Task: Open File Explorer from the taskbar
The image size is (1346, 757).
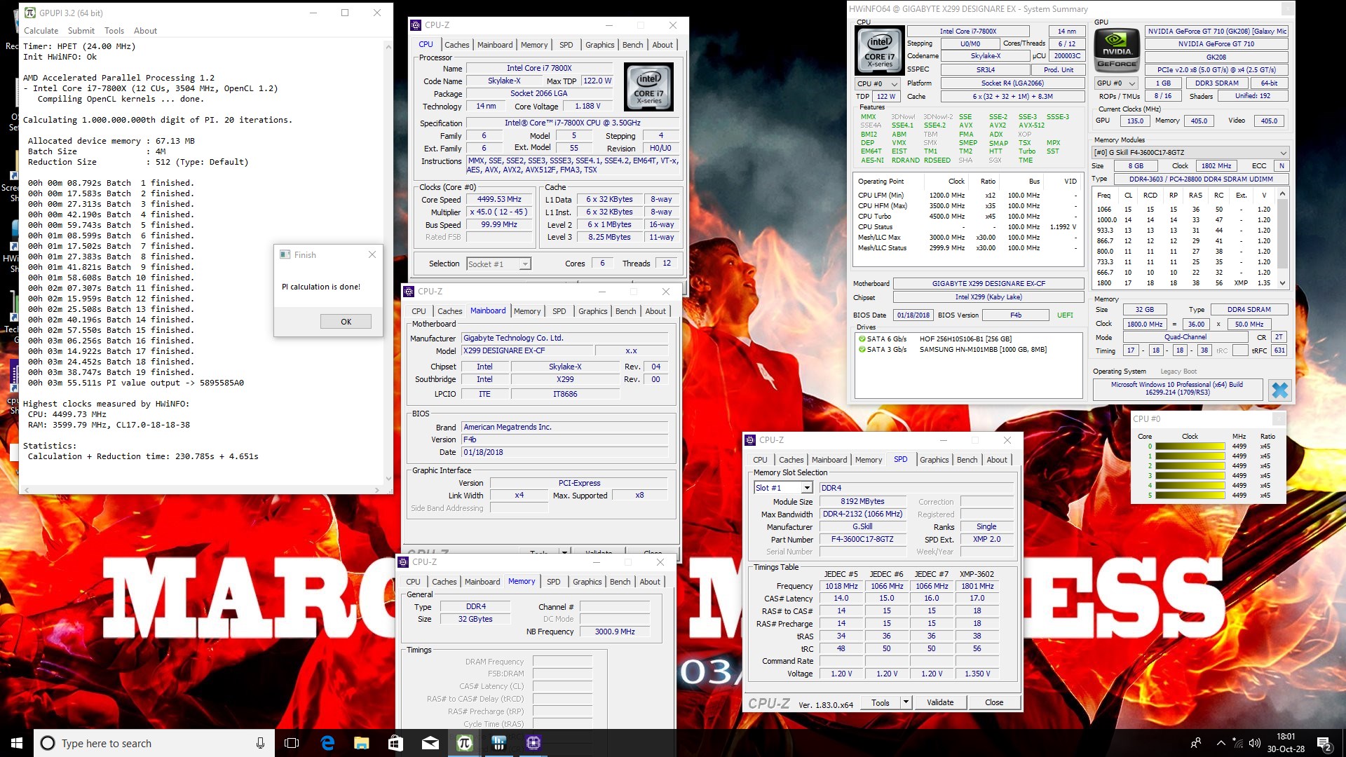Action: coord(362,743)
